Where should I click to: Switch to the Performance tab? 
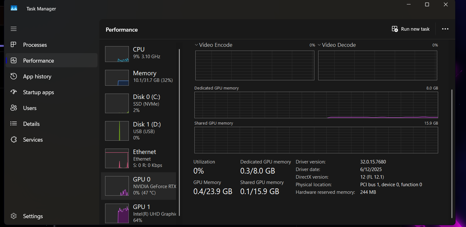(x=38, y=61)
